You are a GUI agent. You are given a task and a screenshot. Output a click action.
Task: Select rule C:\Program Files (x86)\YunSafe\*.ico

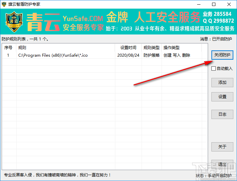53,55
